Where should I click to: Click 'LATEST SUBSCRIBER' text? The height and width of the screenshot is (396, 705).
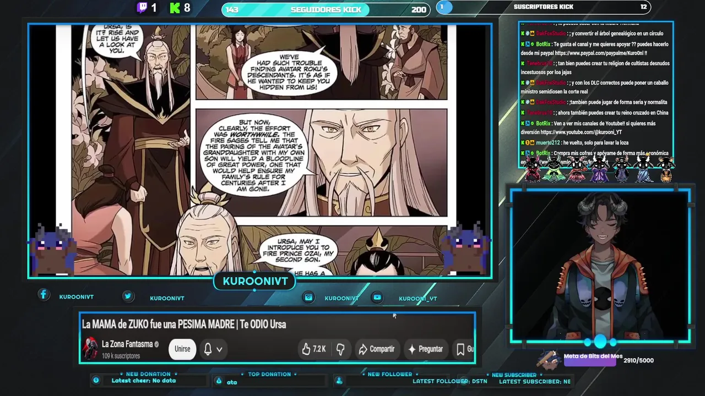[535, 381]
